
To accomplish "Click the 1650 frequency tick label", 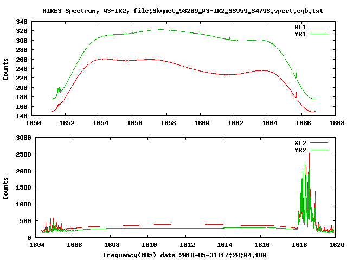I will pyautogui.click(x=33, y=123).
